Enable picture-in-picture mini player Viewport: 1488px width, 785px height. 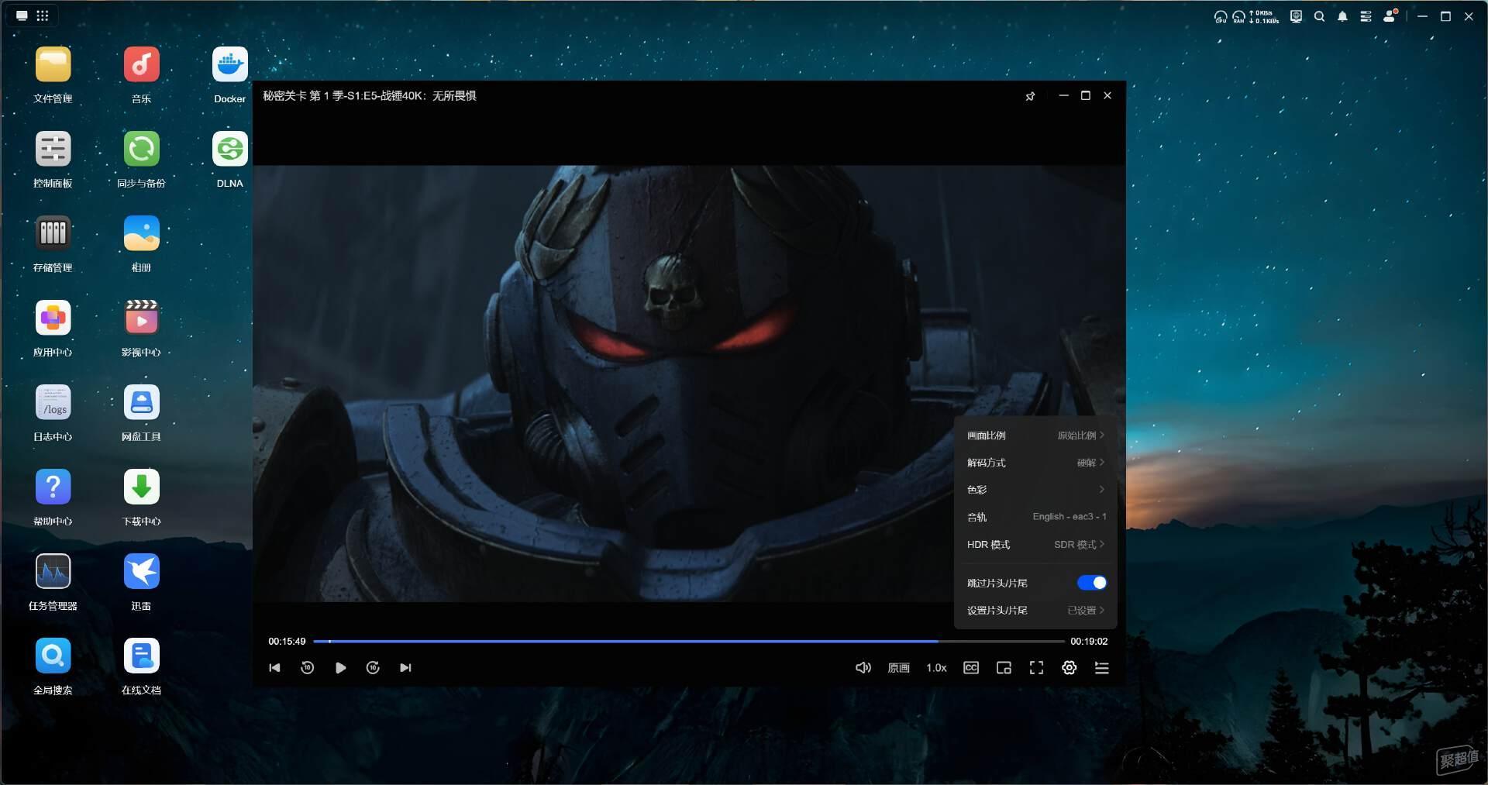(1004, 668)
